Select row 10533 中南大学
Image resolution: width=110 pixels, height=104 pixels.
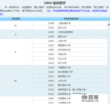coord(70,54)
